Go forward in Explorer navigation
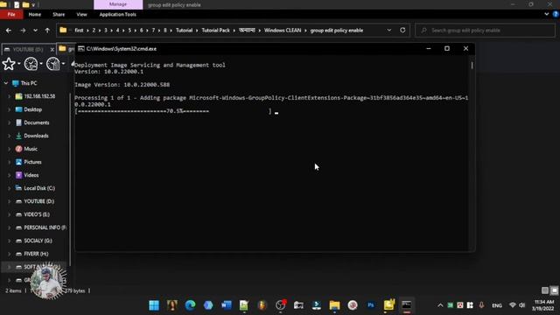Screen dimensions: 560x315 coord(23,31)
